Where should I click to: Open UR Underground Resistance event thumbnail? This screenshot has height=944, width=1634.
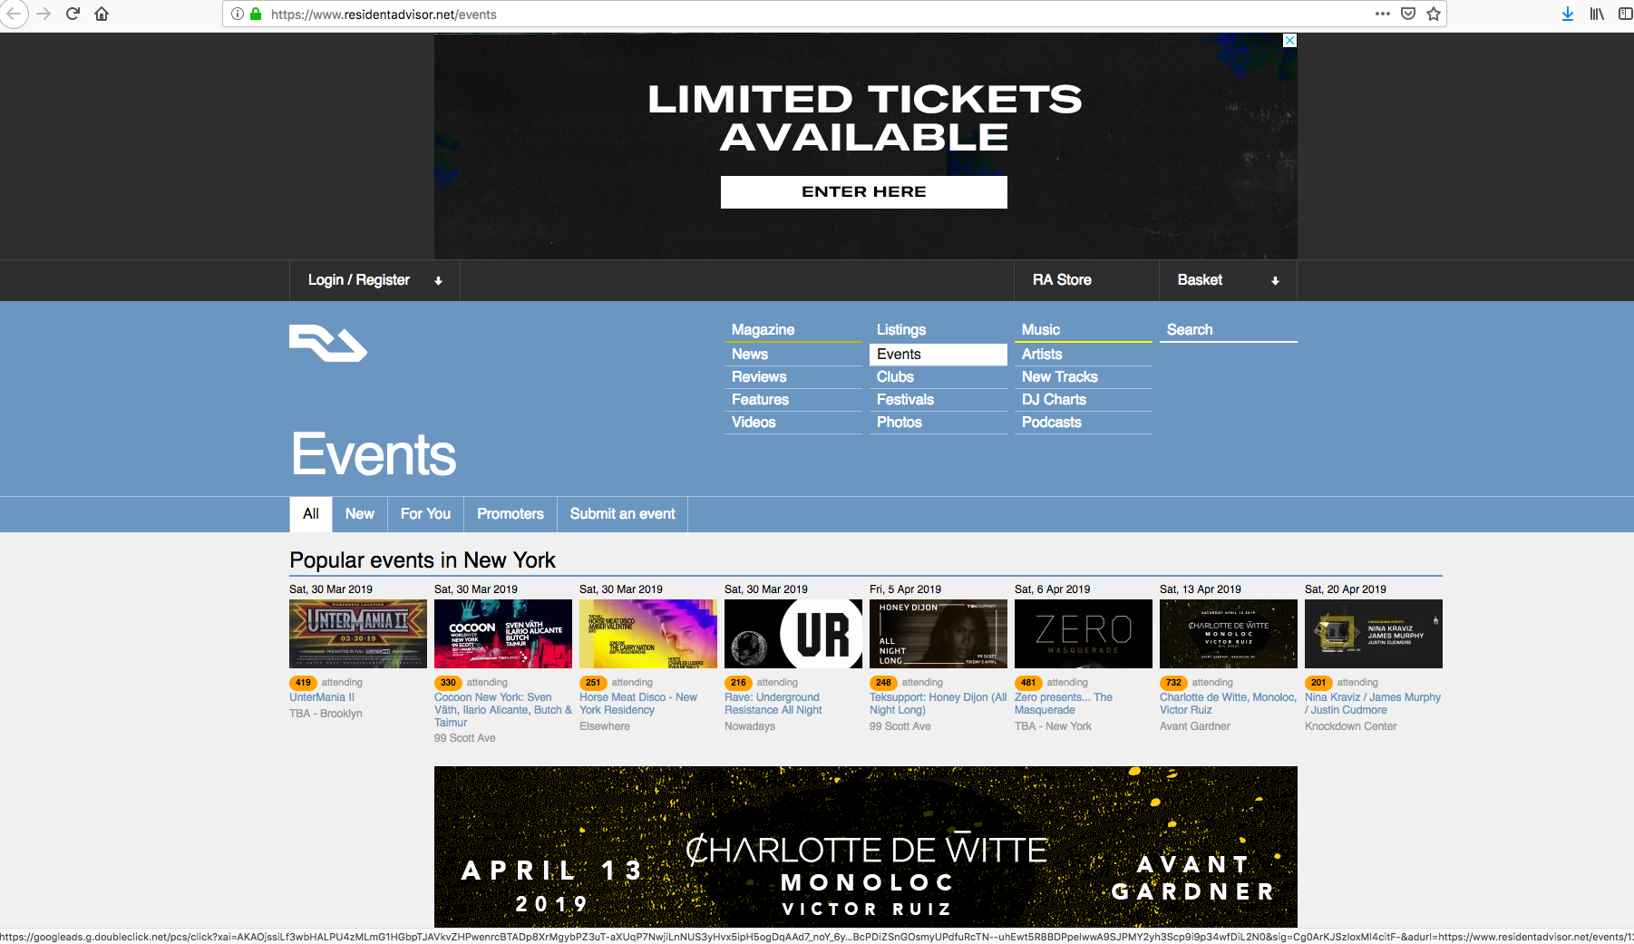point(793,634)
